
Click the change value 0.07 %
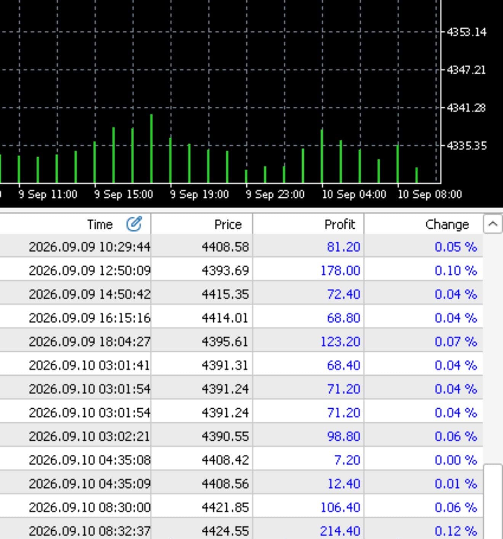pyautogui.click(x=456, y=341)
